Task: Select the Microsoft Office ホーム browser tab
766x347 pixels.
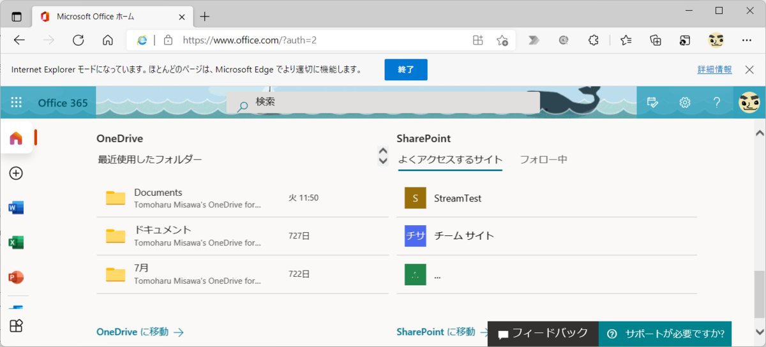Action: point(114,17)
